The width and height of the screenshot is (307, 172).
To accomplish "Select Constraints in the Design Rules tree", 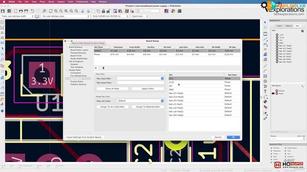I will click(x=76, y=73).
